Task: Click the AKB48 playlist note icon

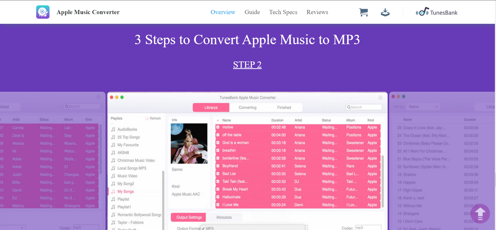Action: 113,153
